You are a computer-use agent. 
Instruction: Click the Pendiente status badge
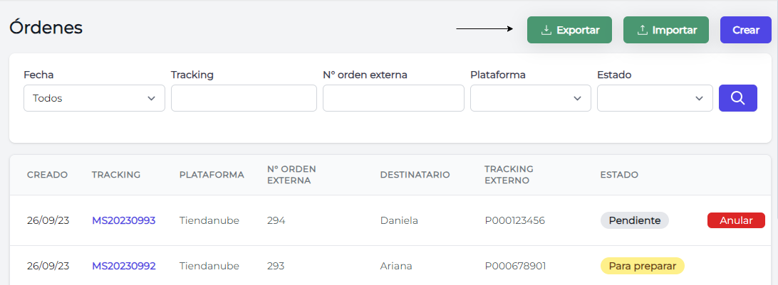[x=634, y=220]
